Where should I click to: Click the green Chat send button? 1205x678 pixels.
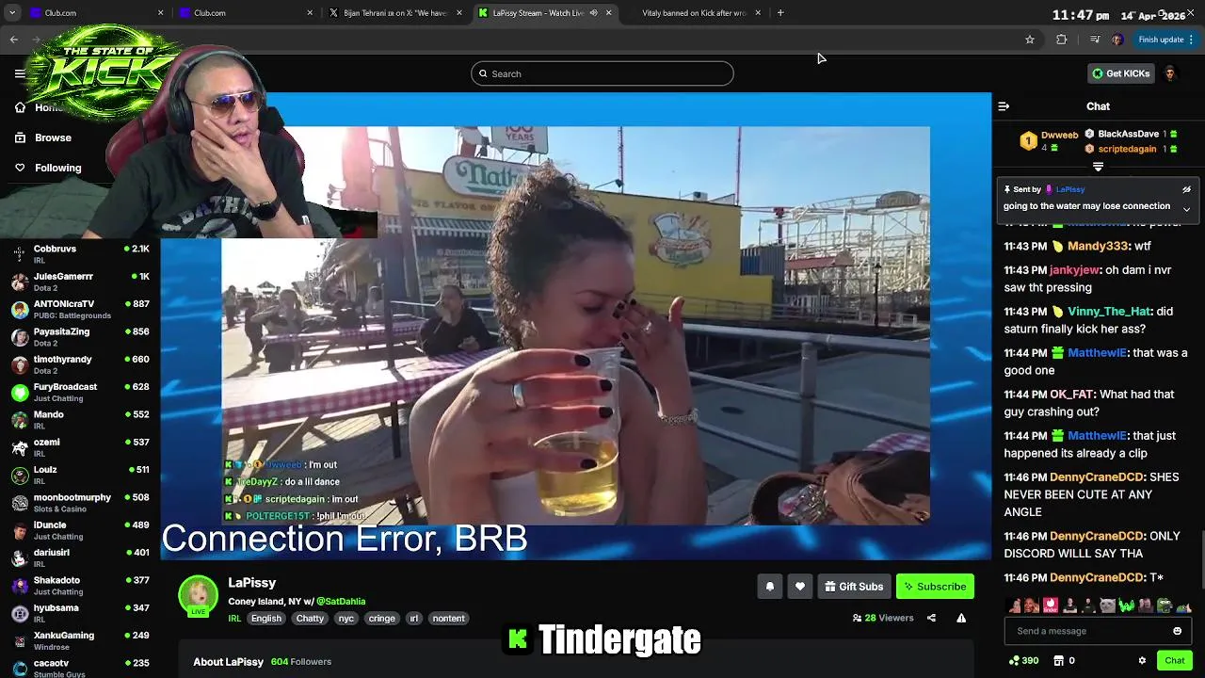pyautogui.click(x=1174, y=661)
